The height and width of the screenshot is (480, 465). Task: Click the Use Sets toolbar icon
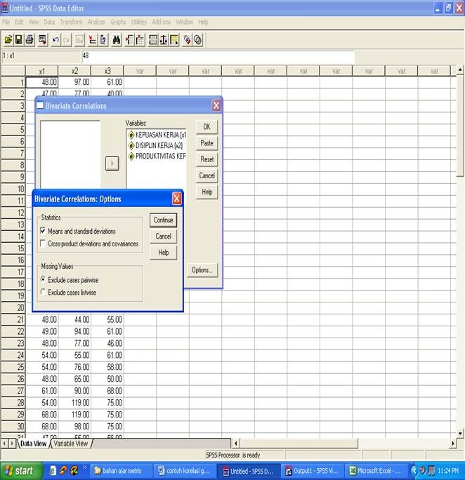pyautogui.click(x=198, y=40)
